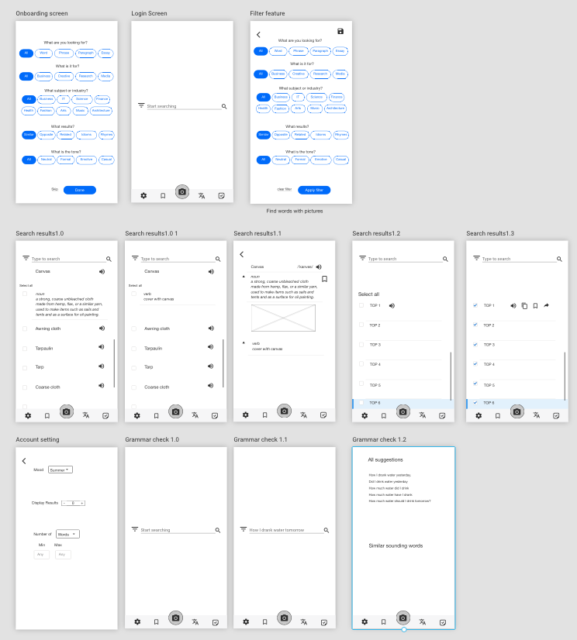Image resolution: width=577 pixels, height=640 pixels.
Task: Expand the Number of Words dropdown
Action: point(67,534)
